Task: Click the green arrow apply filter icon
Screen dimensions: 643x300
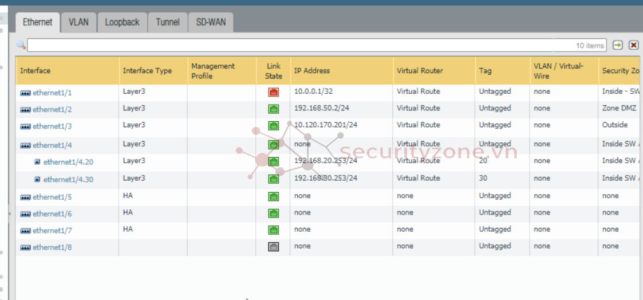Action: [617, 45]
